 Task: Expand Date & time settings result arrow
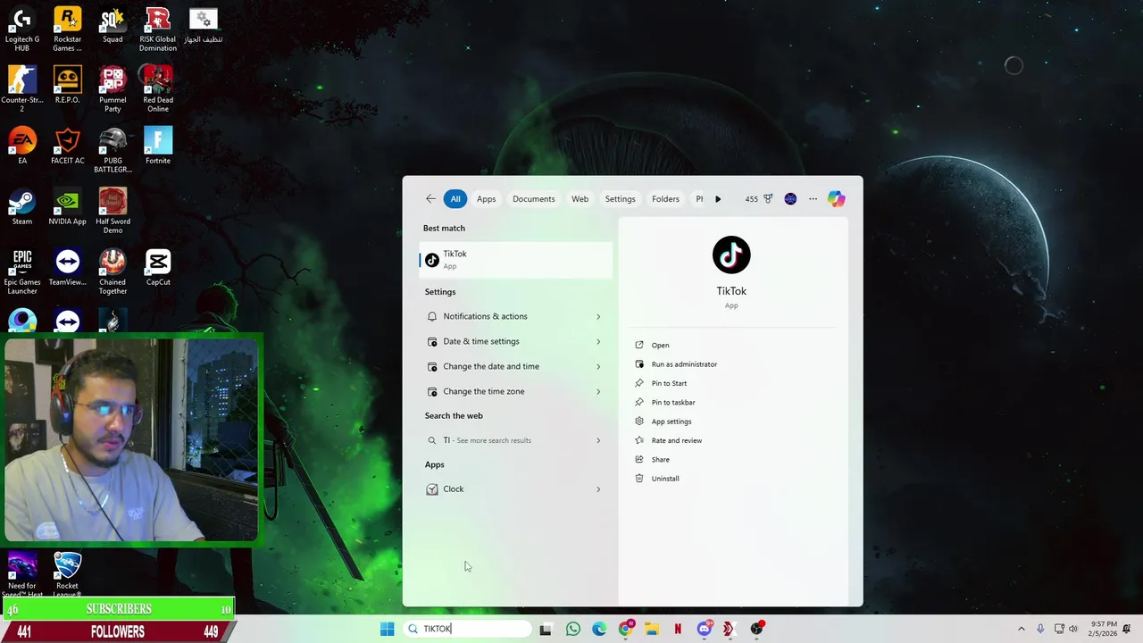point(598,341)
